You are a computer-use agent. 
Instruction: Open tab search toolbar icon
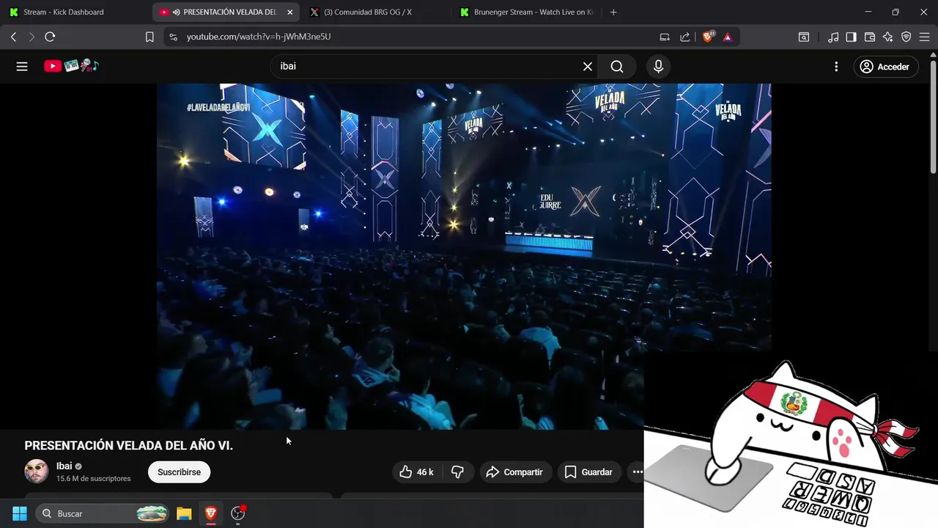click(804, 37)
